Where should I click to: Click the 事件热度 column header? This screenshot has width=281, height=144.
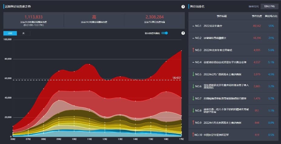[257, 16]
